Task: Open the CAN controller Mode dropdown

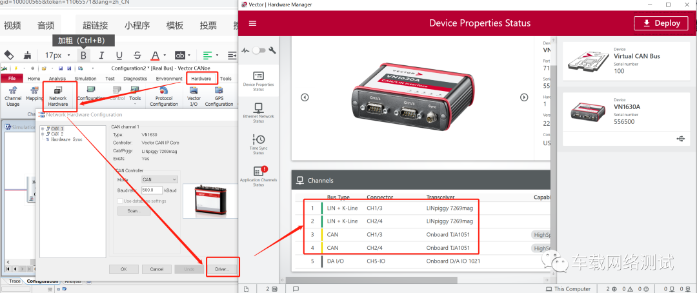Action: [160, 179]
